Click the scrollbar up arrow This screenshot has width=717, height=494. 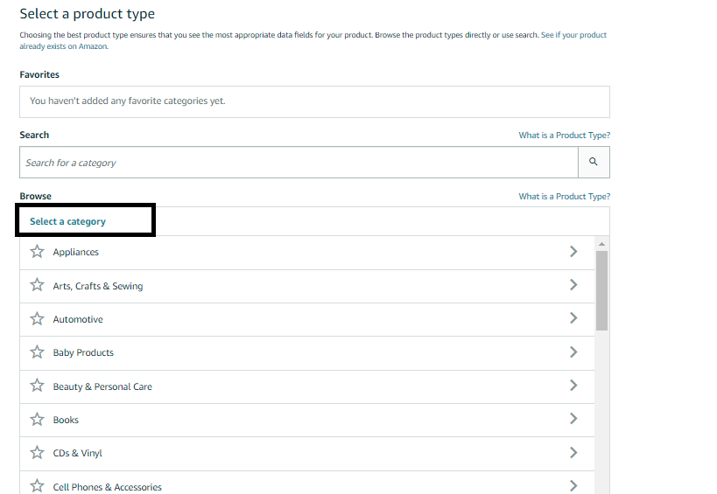[601, 244]
